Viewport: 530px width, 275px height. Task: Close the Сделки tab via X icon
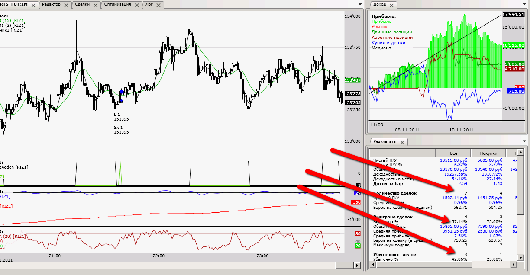point(96,5)
